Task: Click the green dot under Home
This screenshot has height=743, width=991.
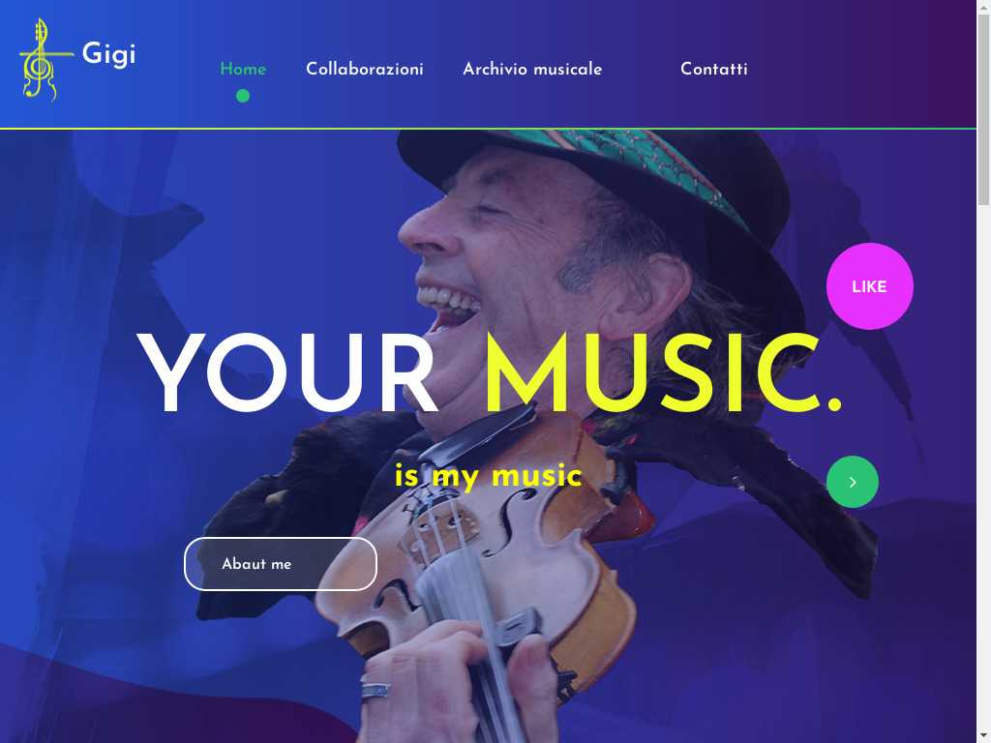Action: (243, 96)
